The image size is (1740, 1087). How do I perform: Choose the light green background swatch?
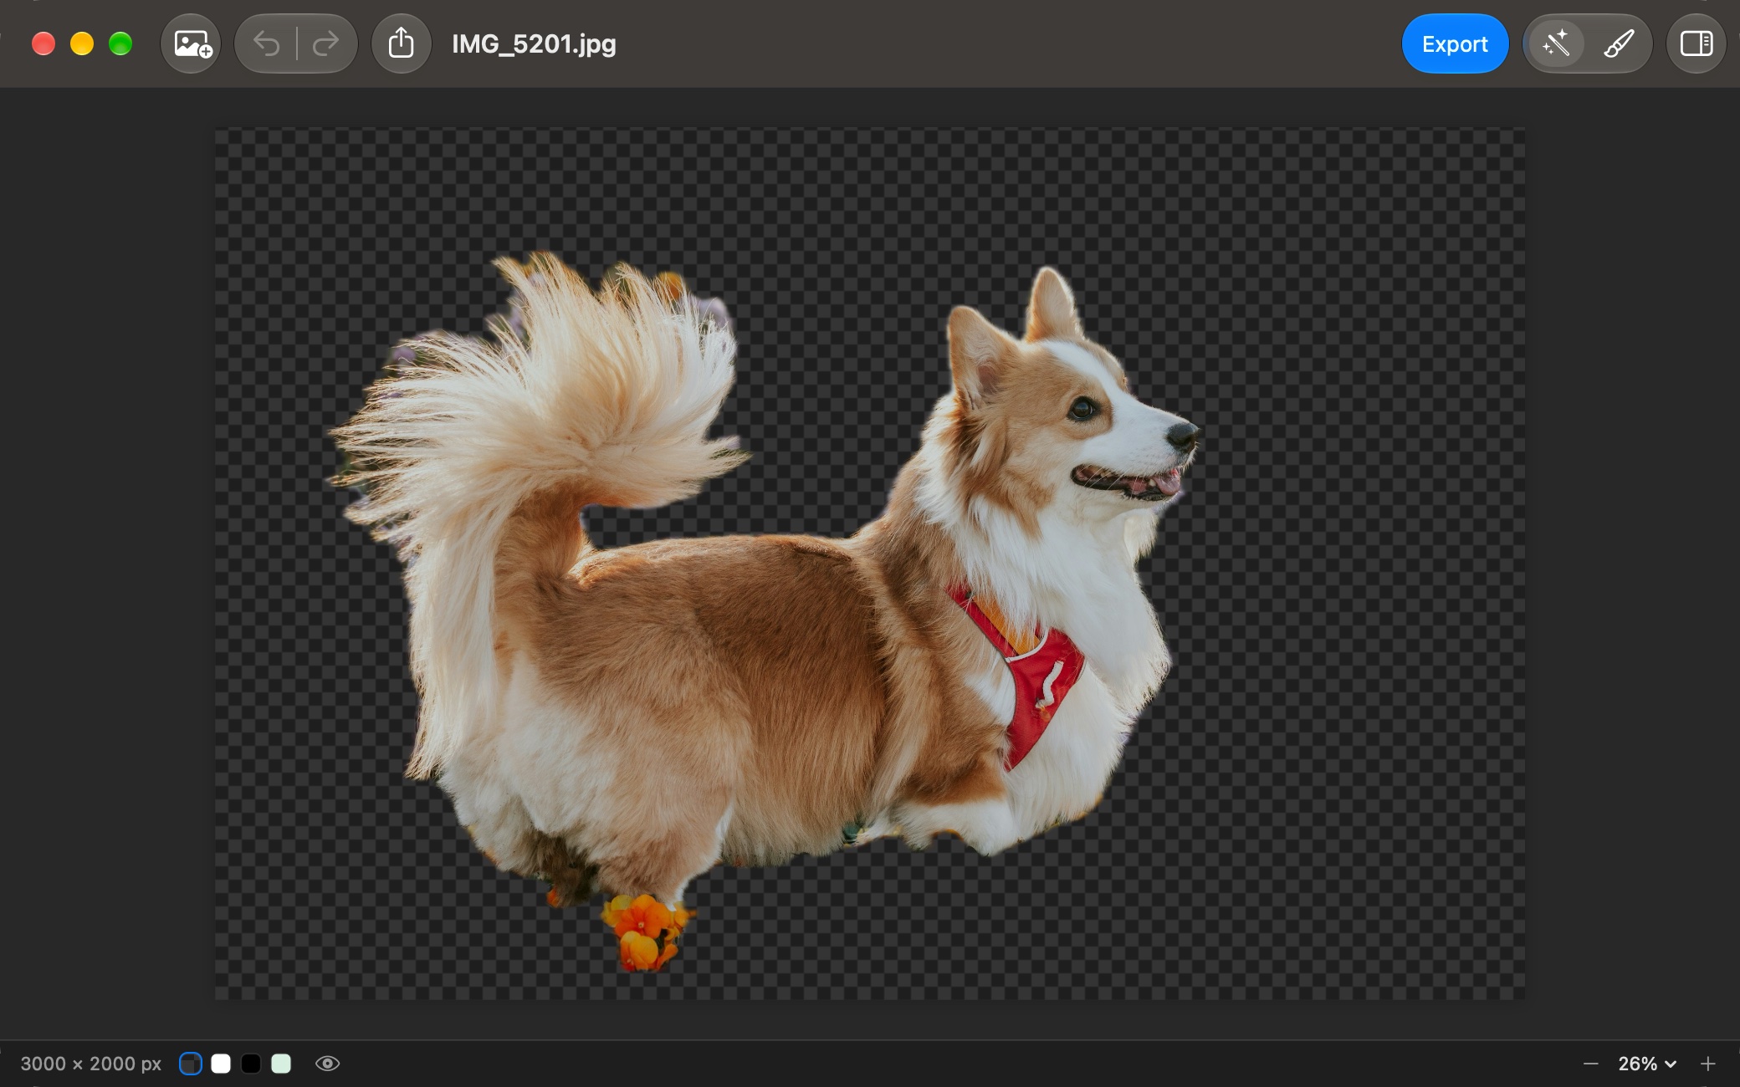(281, 1064)
